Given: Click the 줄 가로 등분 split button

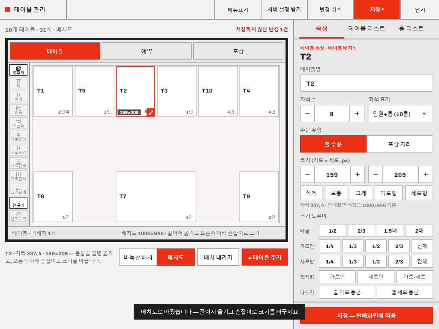Looking at the screenshot, I should (347, 292).
